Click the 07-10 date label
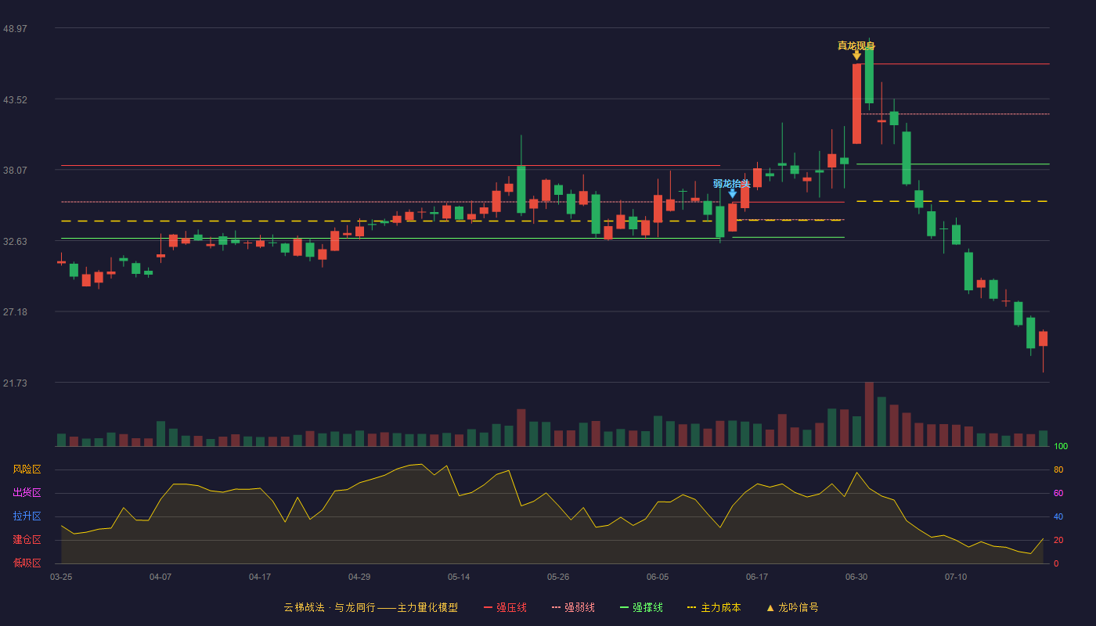Viewport: 1096px width, 626px height. 956,577
